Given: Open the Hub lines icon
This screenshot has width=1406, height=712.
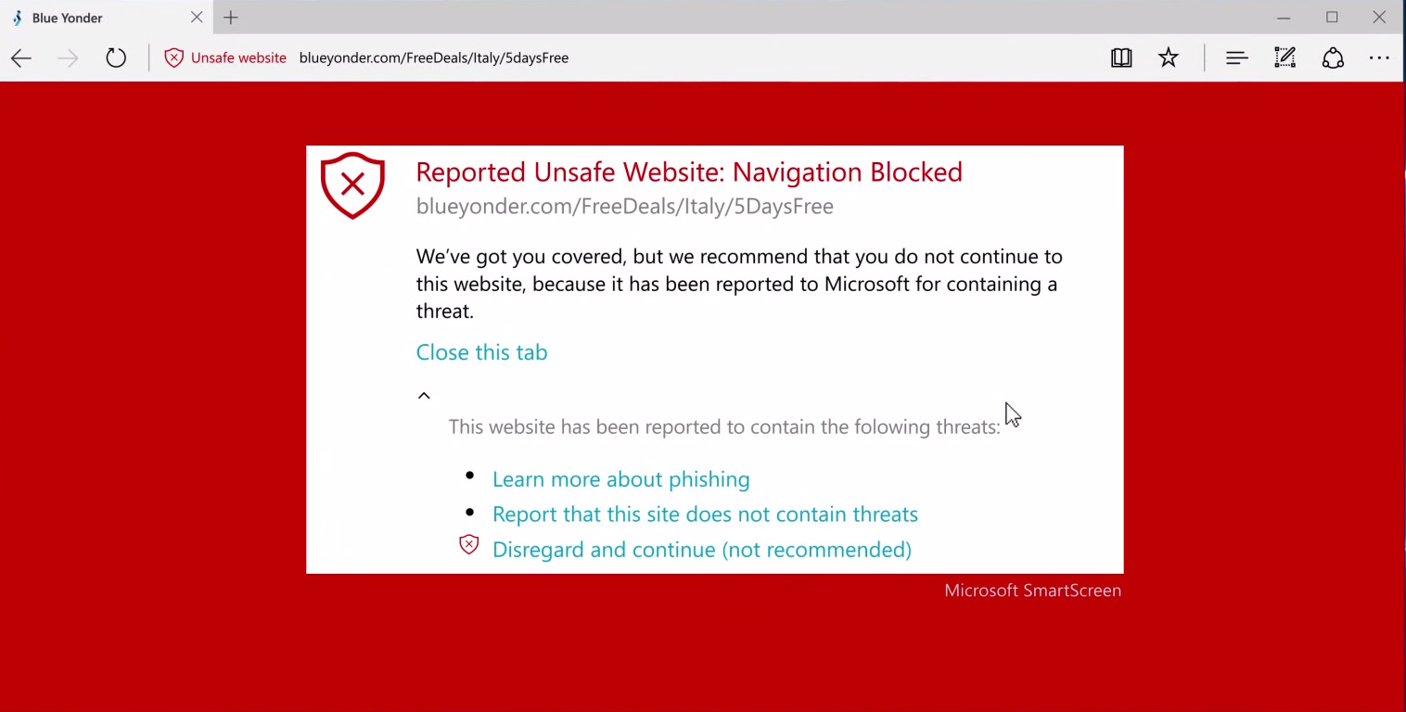Looking at the screenshot, I should coord(1236,57).
